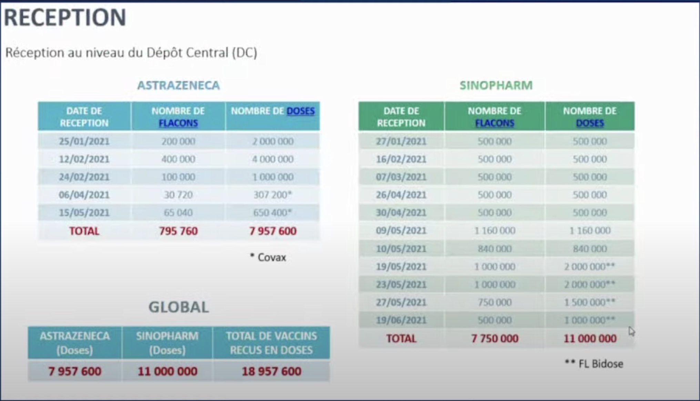Screen dimensions: 700x401
Task: Click the ASTRAZENECA table heading
Action: [x=178, y=85]
